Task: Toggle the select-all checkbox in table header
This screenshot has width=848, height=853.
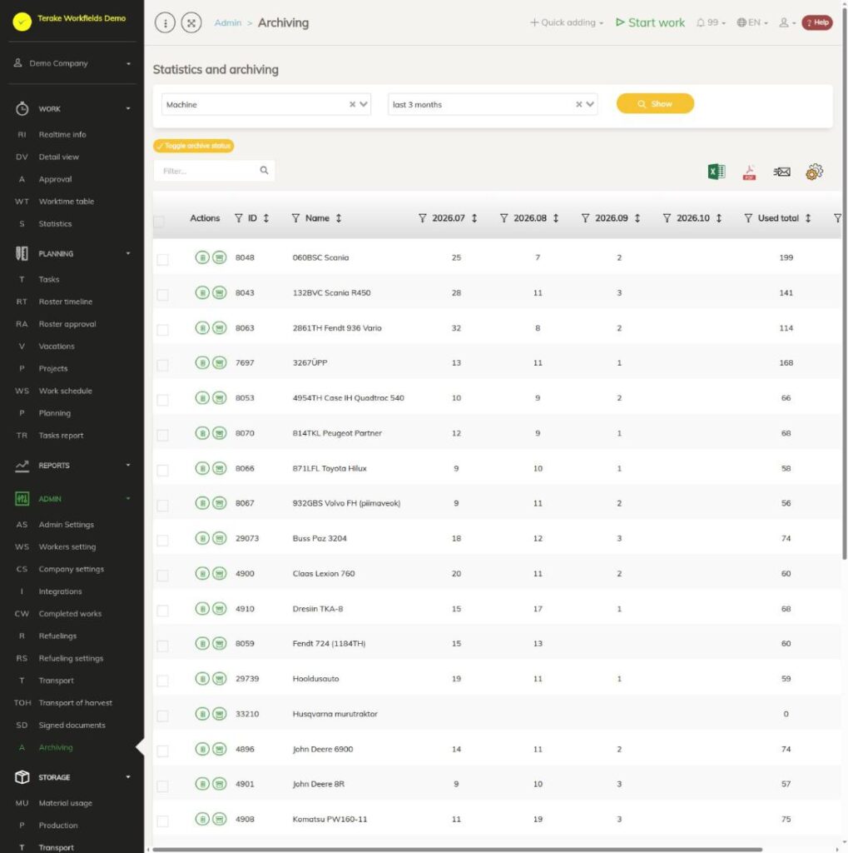Action: click(x=159, y=221)
